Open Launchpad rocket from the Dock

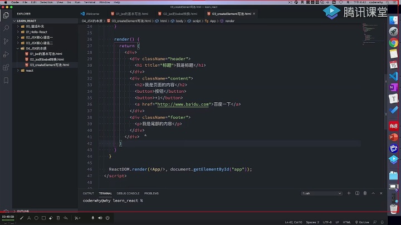point(393,31)
